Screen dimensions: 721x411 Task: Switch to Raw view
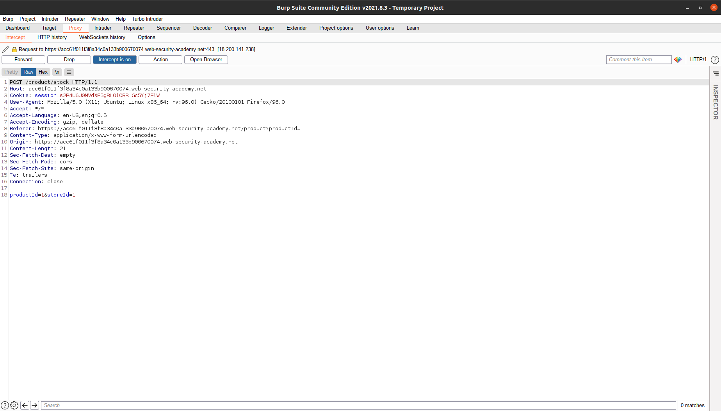click(28, 72)
